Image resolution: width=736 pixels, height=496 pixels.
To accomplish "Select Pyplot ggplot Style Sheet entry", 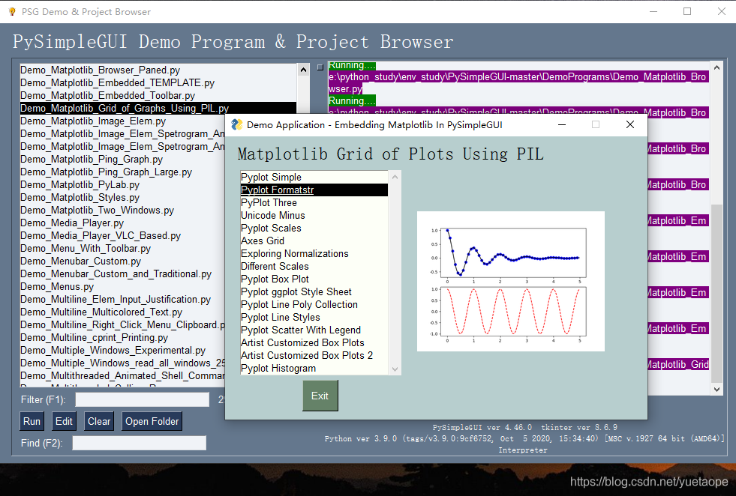I will 314,291.
